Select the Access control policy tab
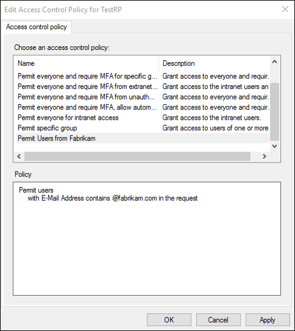 pos(37,27)
